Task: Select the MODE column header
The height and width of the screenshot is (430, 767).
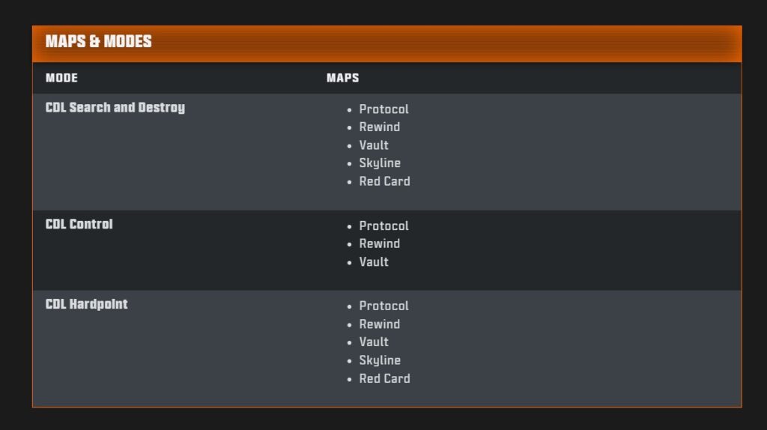Action: (61, 78)
